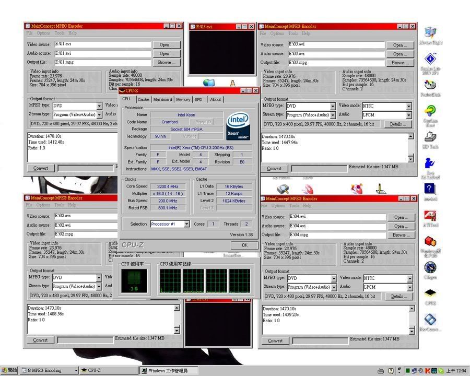
Task: Select the film strip desktop icon
Action: 430,319
